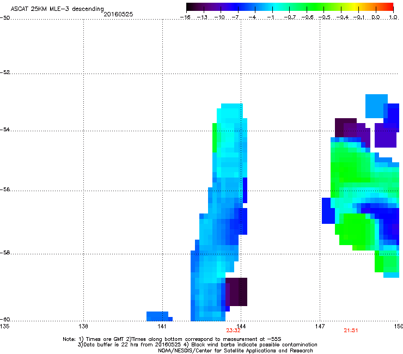The width and height of the screenshot is (403, 354).
Task: Click the black end of the color bar
Action: point(189,7)
